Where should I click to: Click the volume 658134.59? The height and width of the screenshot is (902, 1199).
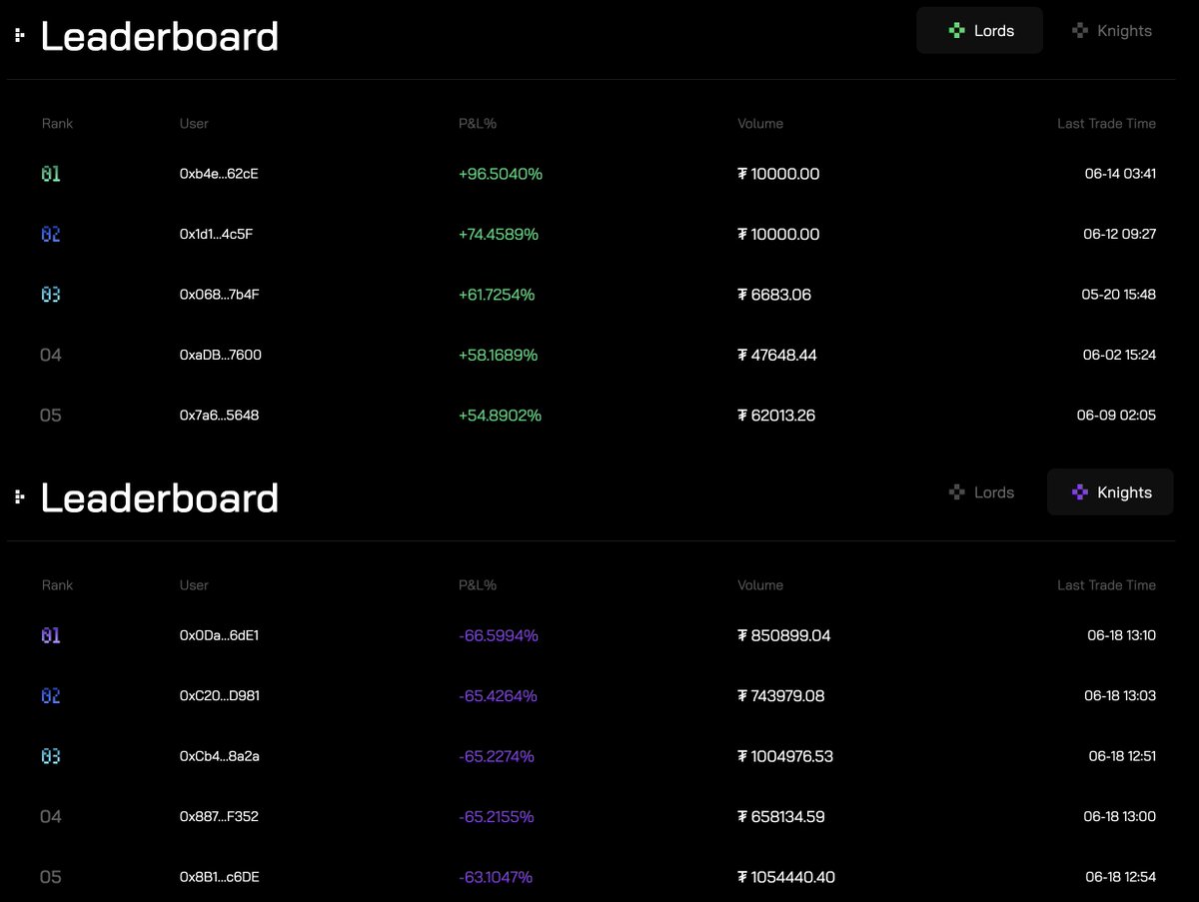(x=781, y=817)
